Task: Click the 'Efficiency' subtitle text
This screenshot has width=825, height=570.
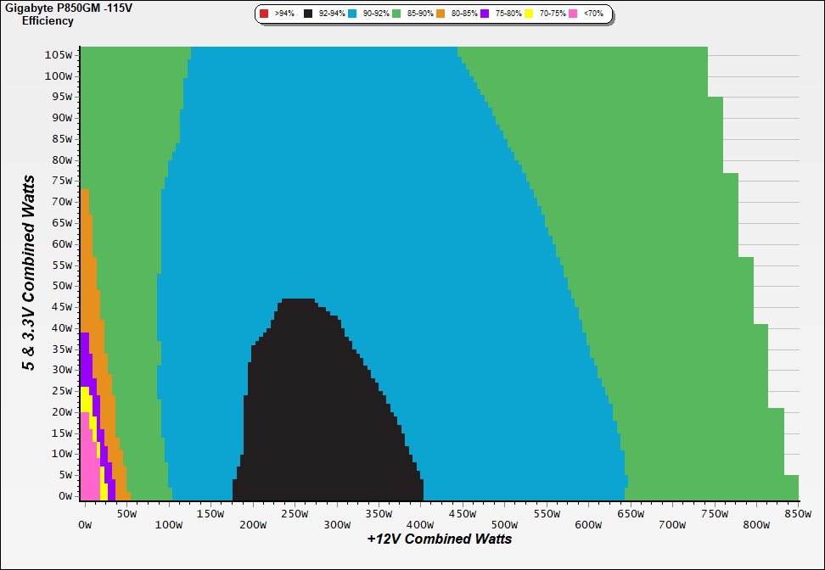Action: tap(48, 21)
